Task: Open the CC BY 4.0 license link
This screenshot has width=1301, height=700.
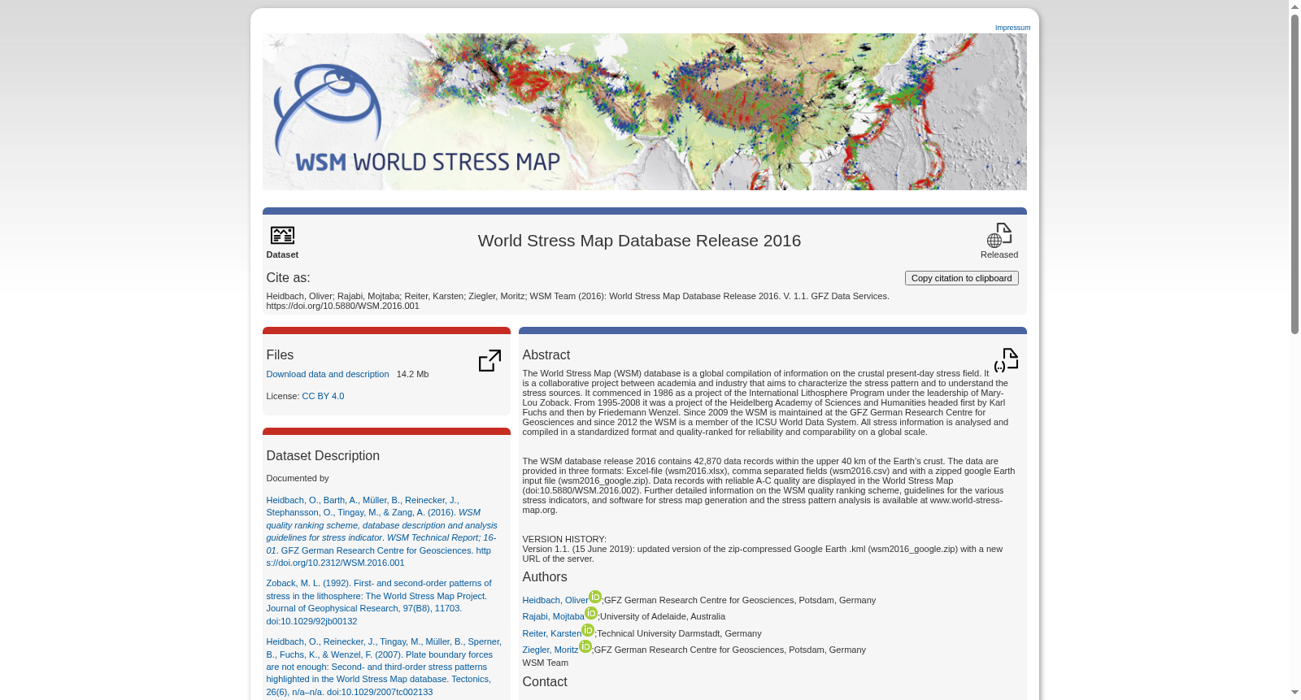Action: pyautogui.click(x=323, y=396)
